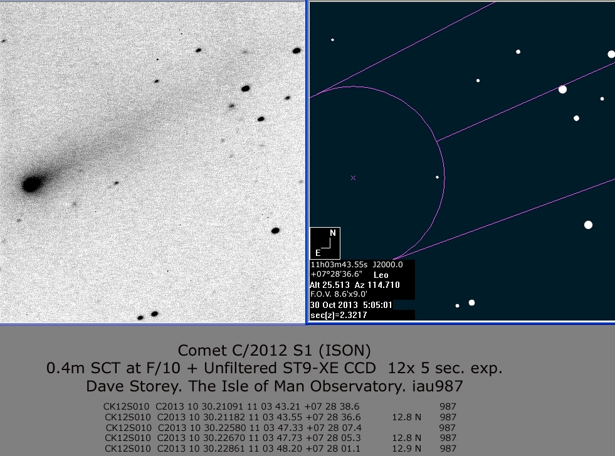
Task: Click the comet nucleus in CCD image
Action: click(32, 184)
